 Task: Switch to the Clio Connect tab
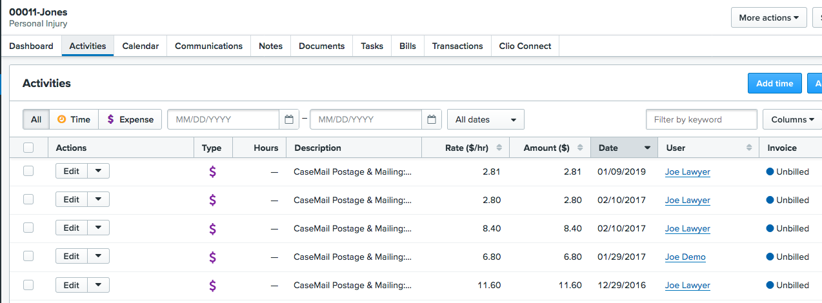tap(525, 46)
